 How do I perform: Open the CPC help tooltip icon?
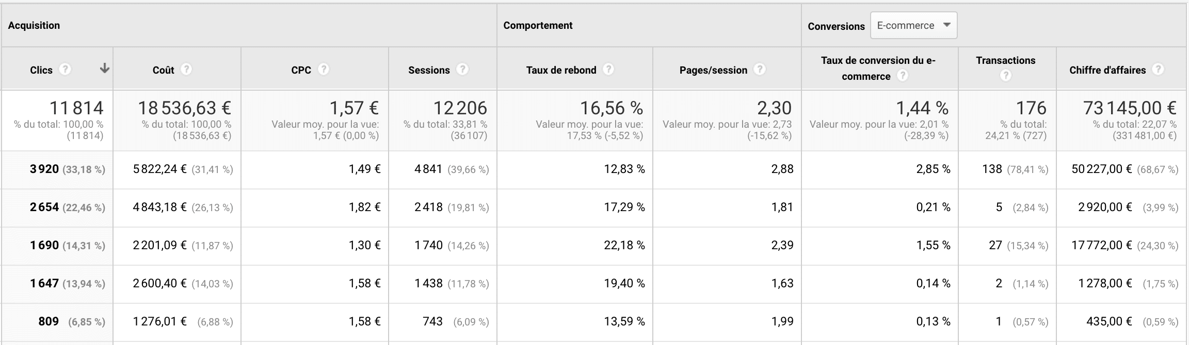(x=324, y=70)
